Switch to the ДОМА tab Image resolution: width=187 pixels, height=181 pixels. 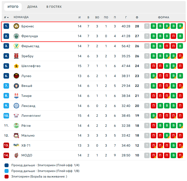click(32, 7)
